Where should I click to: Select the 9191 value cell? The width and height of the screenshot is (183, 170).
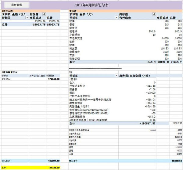tap(180, 133)
